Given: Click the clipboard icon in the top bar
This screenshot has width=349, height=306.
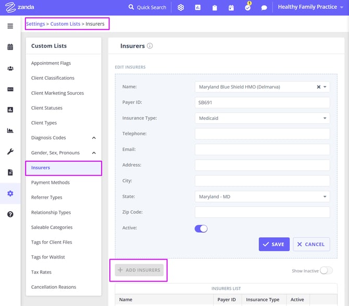Looking at the screenshot, I should click(215, 8).
